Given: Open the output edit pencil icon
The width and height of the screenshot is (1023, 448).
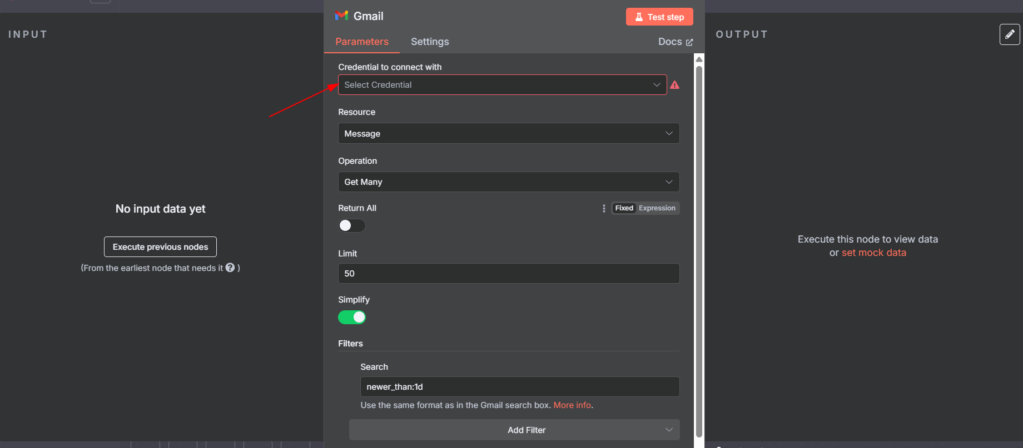Looking at the screenshot, I should pyautogui.click(x=1010, y=34).
